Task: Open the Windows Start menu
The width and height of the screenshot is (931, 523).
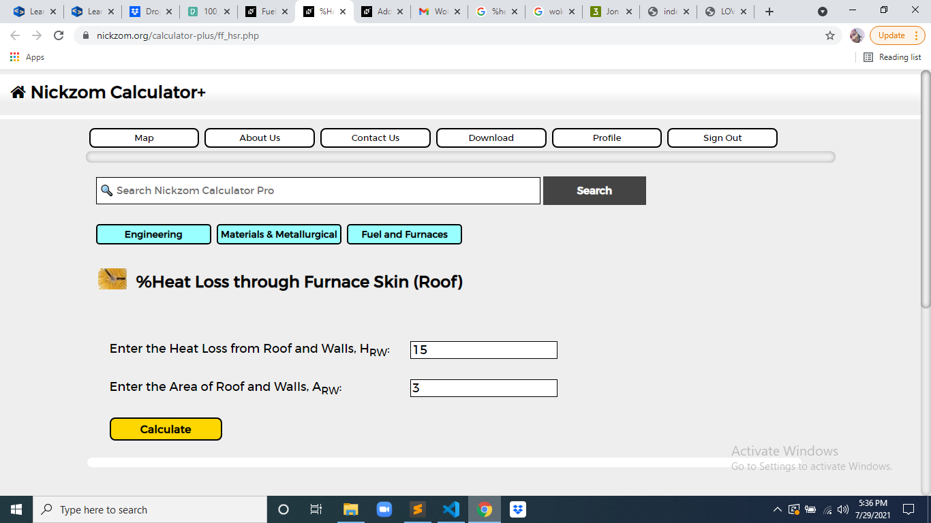Action: [x=16, y=509]
